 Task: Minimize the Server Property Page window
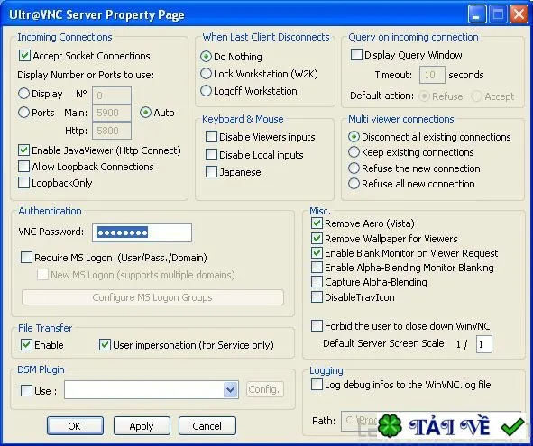(476, 14)
